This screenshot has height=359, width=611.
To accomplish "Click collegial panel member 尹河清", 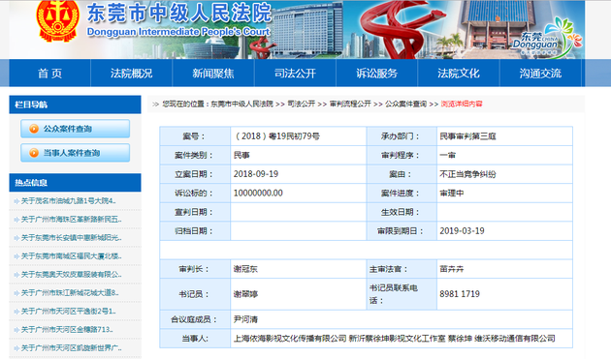I will tap(245, 319).
